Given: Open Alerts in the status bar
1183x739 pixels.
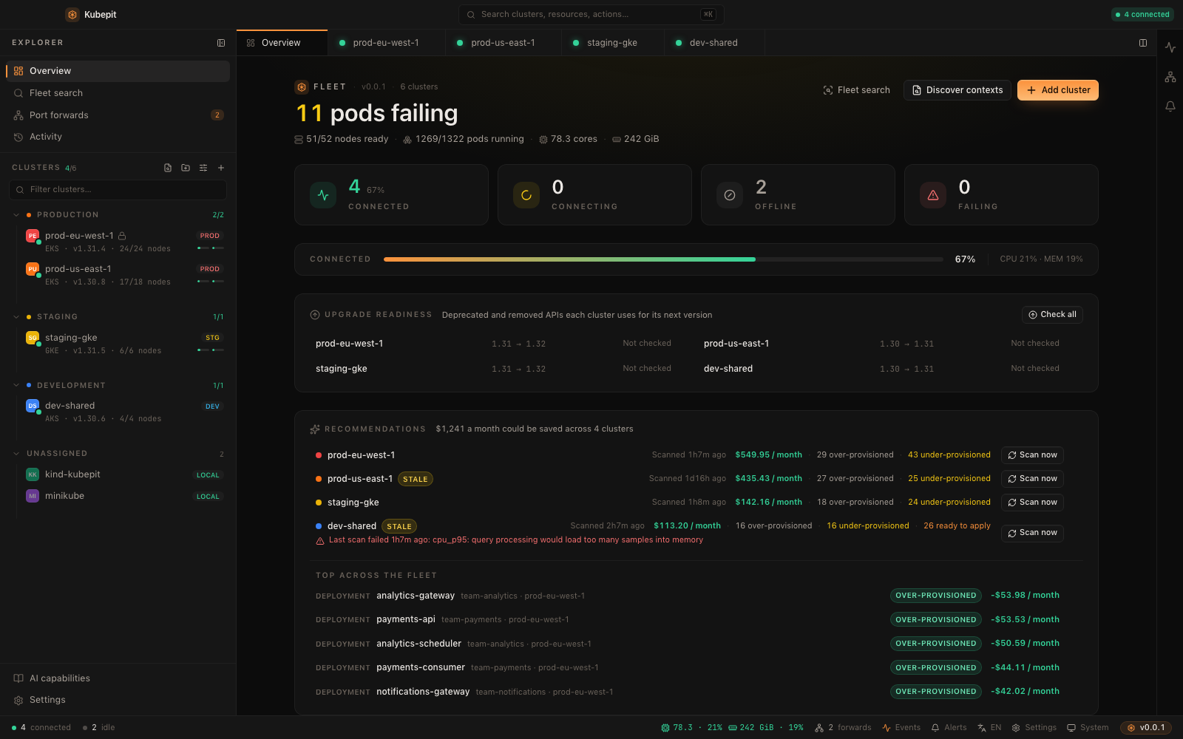Looking at the screenshot, I should [949, 727].
